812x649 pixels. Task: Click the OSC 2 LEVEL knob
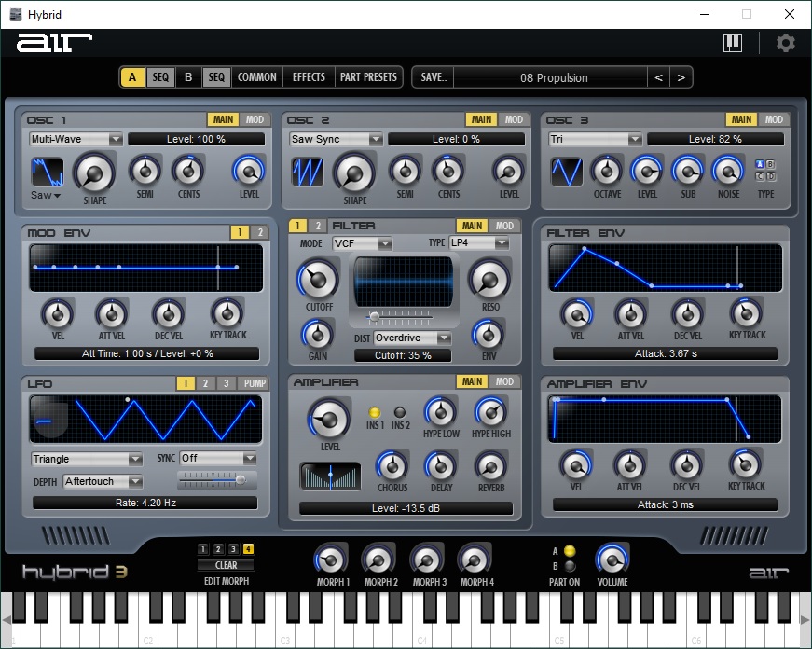[509, 171]
